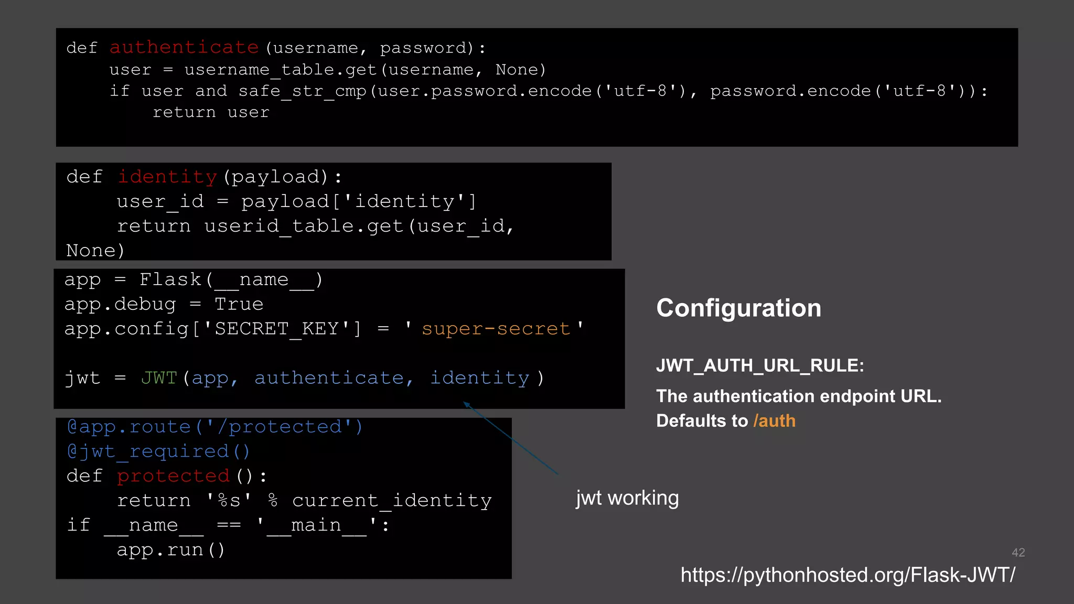Click the blue identity argument in JWT call

(x=479, y=378)
